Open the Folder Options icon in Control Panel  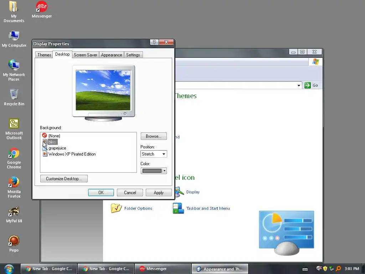116,208
